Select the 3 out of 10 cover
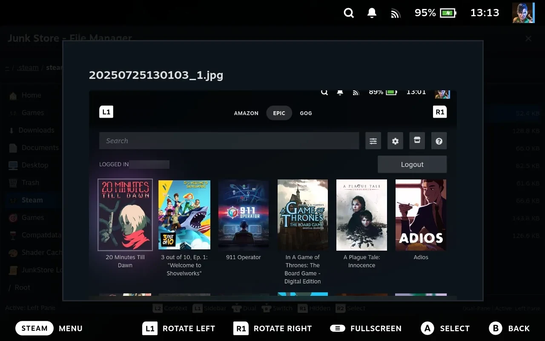Image resolution: width=545 pixels, height=341 pixels. tap(184, 215)
